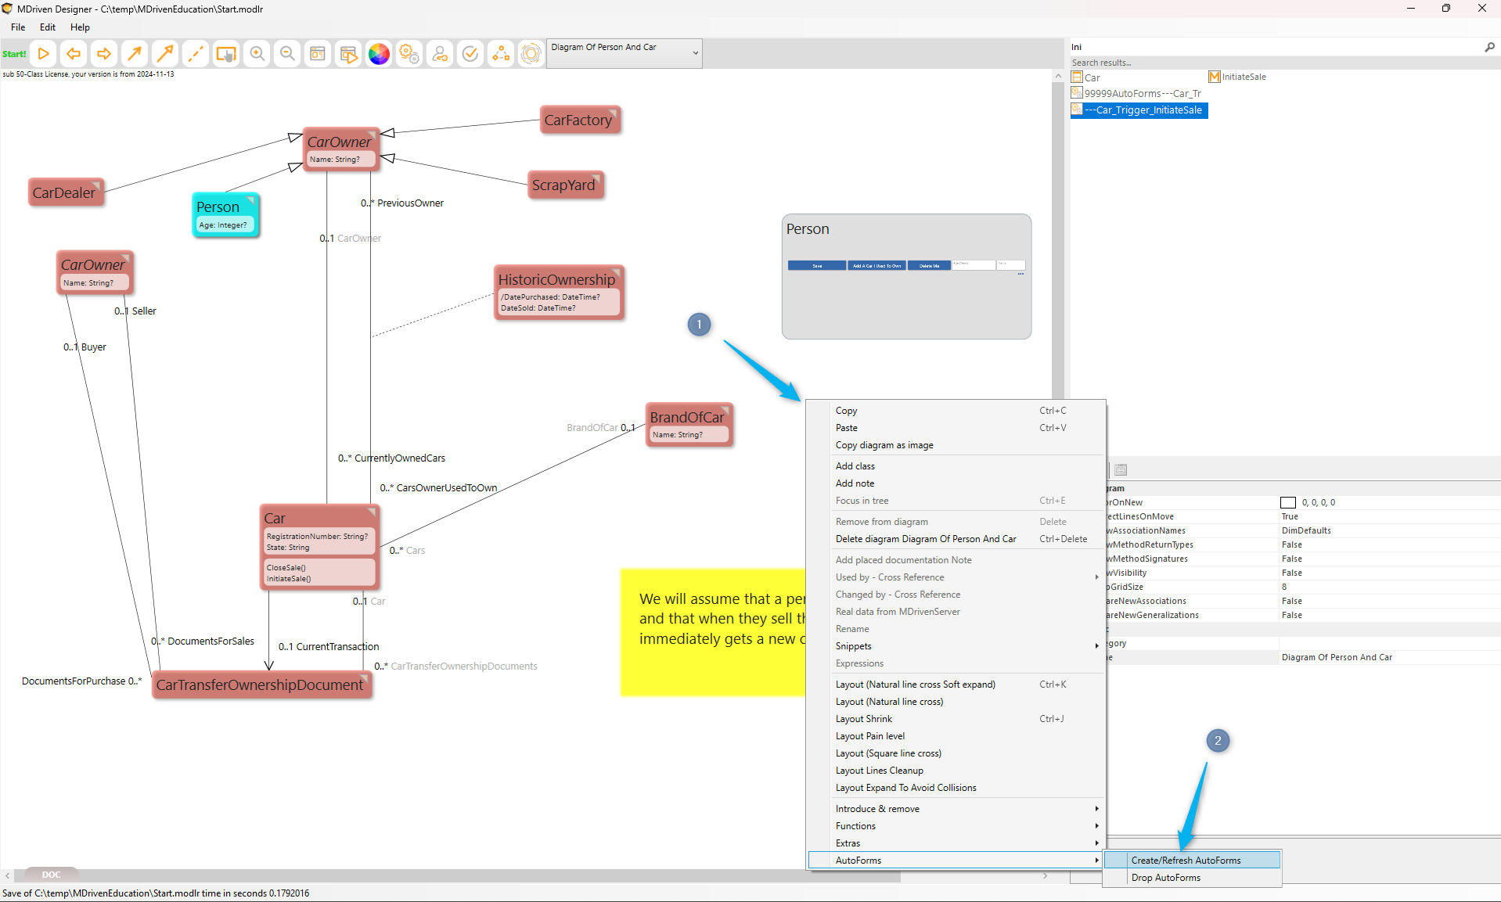Click the zoom out magnifier icon
This screenshot has height=902, width=1501.
coord(287,54)
